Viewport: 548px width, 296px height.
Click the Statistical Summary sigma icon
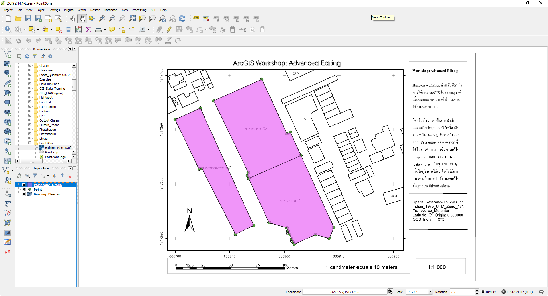(88, 30)
